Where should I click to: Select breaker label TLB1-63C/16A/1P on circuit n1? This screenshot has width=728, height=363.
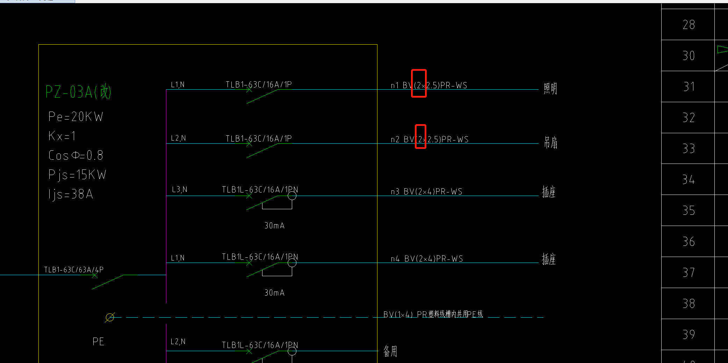point(259,84)
